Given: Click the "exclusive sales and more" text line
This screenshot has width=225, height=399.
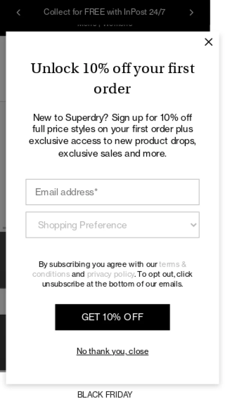Looking at the screenshot, I should point(112,154).
